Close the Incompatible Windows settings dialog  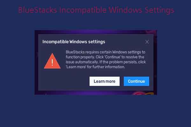(x=147, y=42)
